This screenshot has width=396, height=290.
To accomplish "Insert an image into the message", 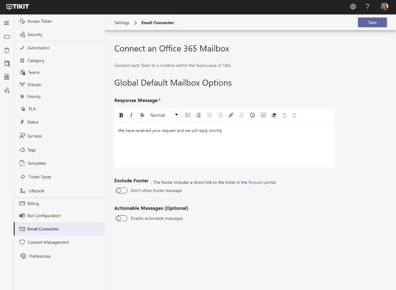I will click(x=263, y=115).
